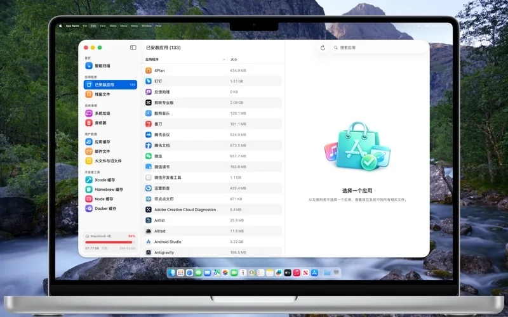The height and width of the screenshot is (317, 508).
Task: Open 邮件文件 in the sidebar
Action: pyautogui.click(x=110, y=152)
